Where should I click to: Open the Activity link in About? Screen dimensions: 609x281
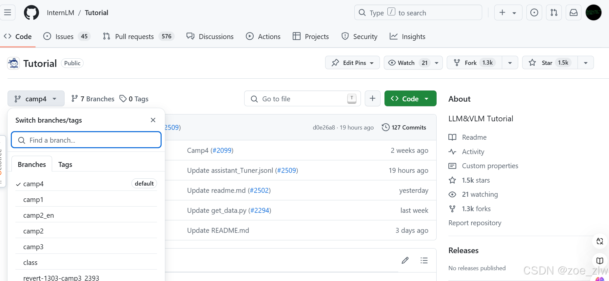466,151
